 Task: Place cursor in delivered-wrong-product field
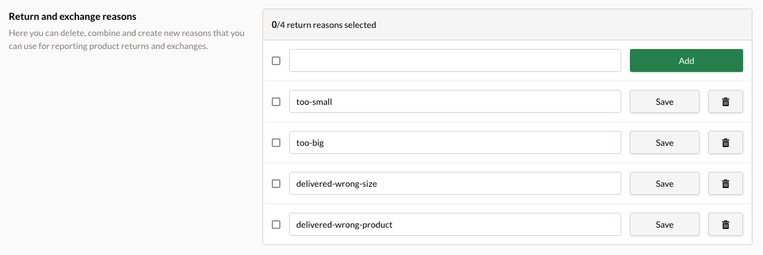pyautogui.click(x=455, y=225)
